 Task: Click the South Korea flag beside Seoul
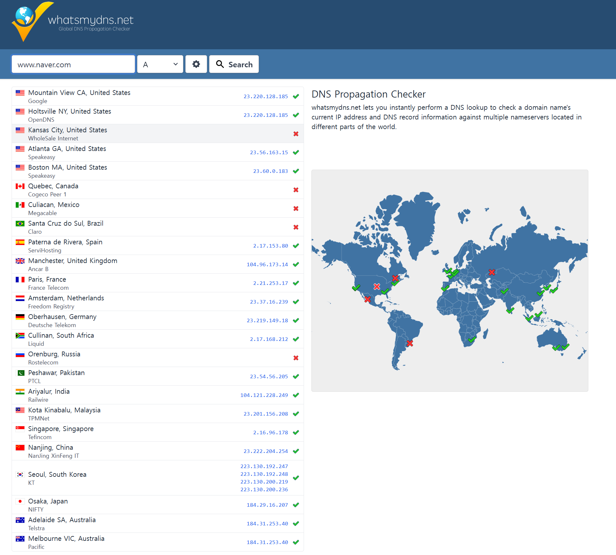[x=20, y=475]
